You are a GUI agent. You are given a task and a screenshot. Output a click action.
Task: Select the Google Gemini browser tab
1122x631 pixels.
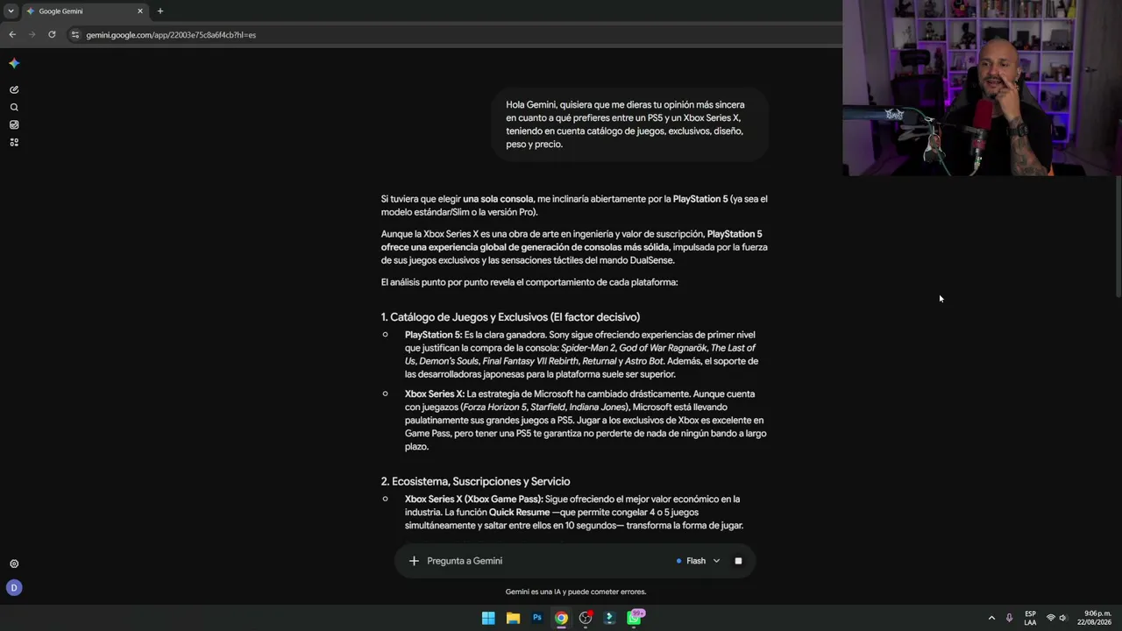[84, 11]
